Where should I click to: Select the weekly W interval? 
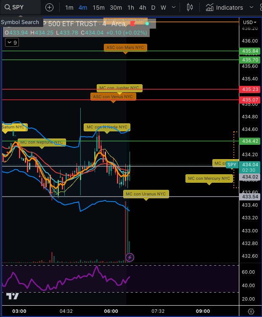tap(163, 8)
